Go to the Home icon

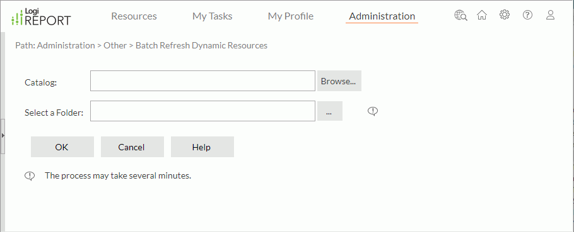[482, 15]
